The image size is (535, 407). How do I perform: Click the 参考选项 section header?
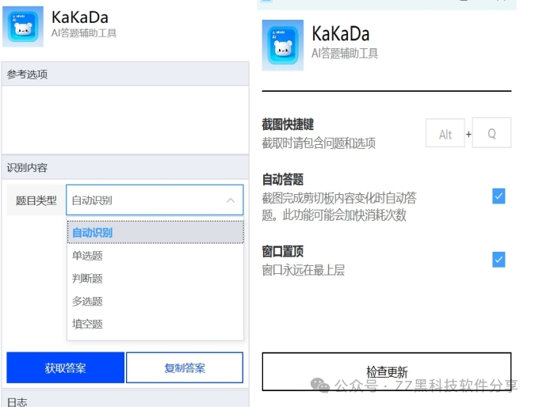[x=125, y=74]
